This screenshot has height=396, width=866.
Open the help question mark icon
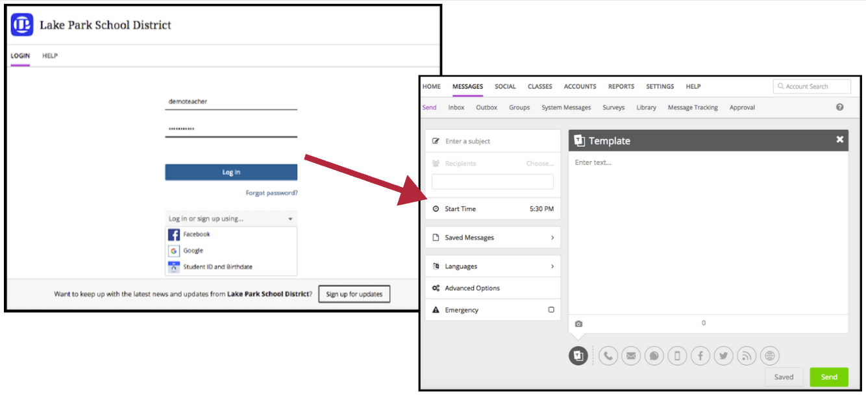click(x=839, y=107)
